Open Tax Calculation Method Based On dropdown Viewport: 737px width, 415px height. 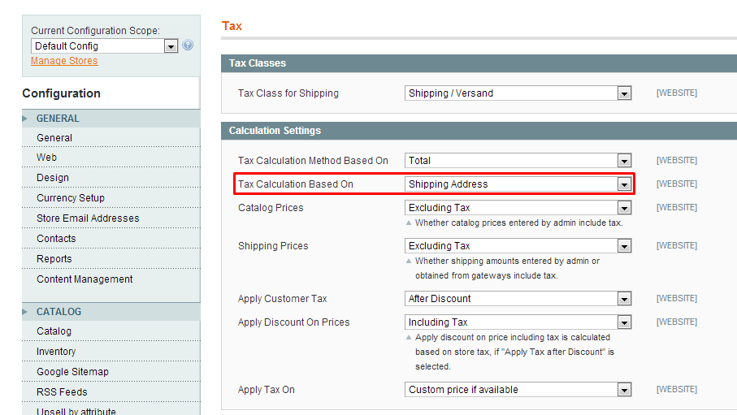[x=518, y=161]
